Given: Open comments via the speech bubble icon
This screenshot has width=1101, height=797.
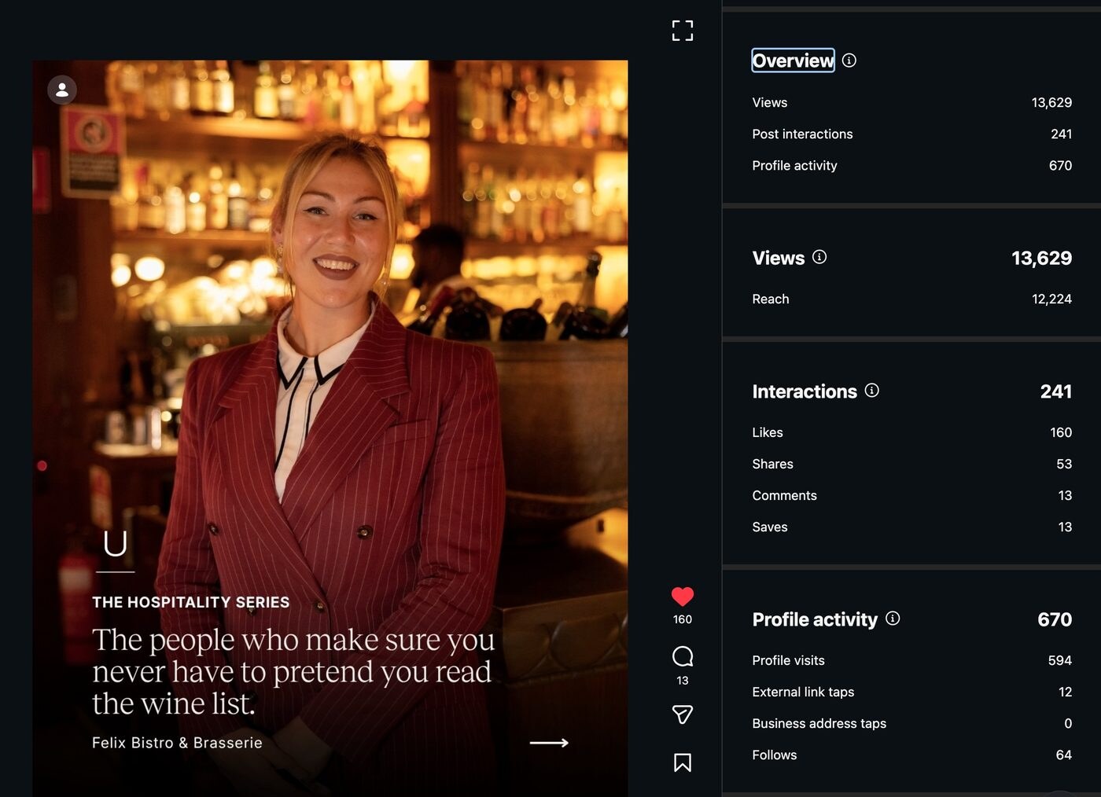Looking at the screenshot, I should (x=683, y=656).
